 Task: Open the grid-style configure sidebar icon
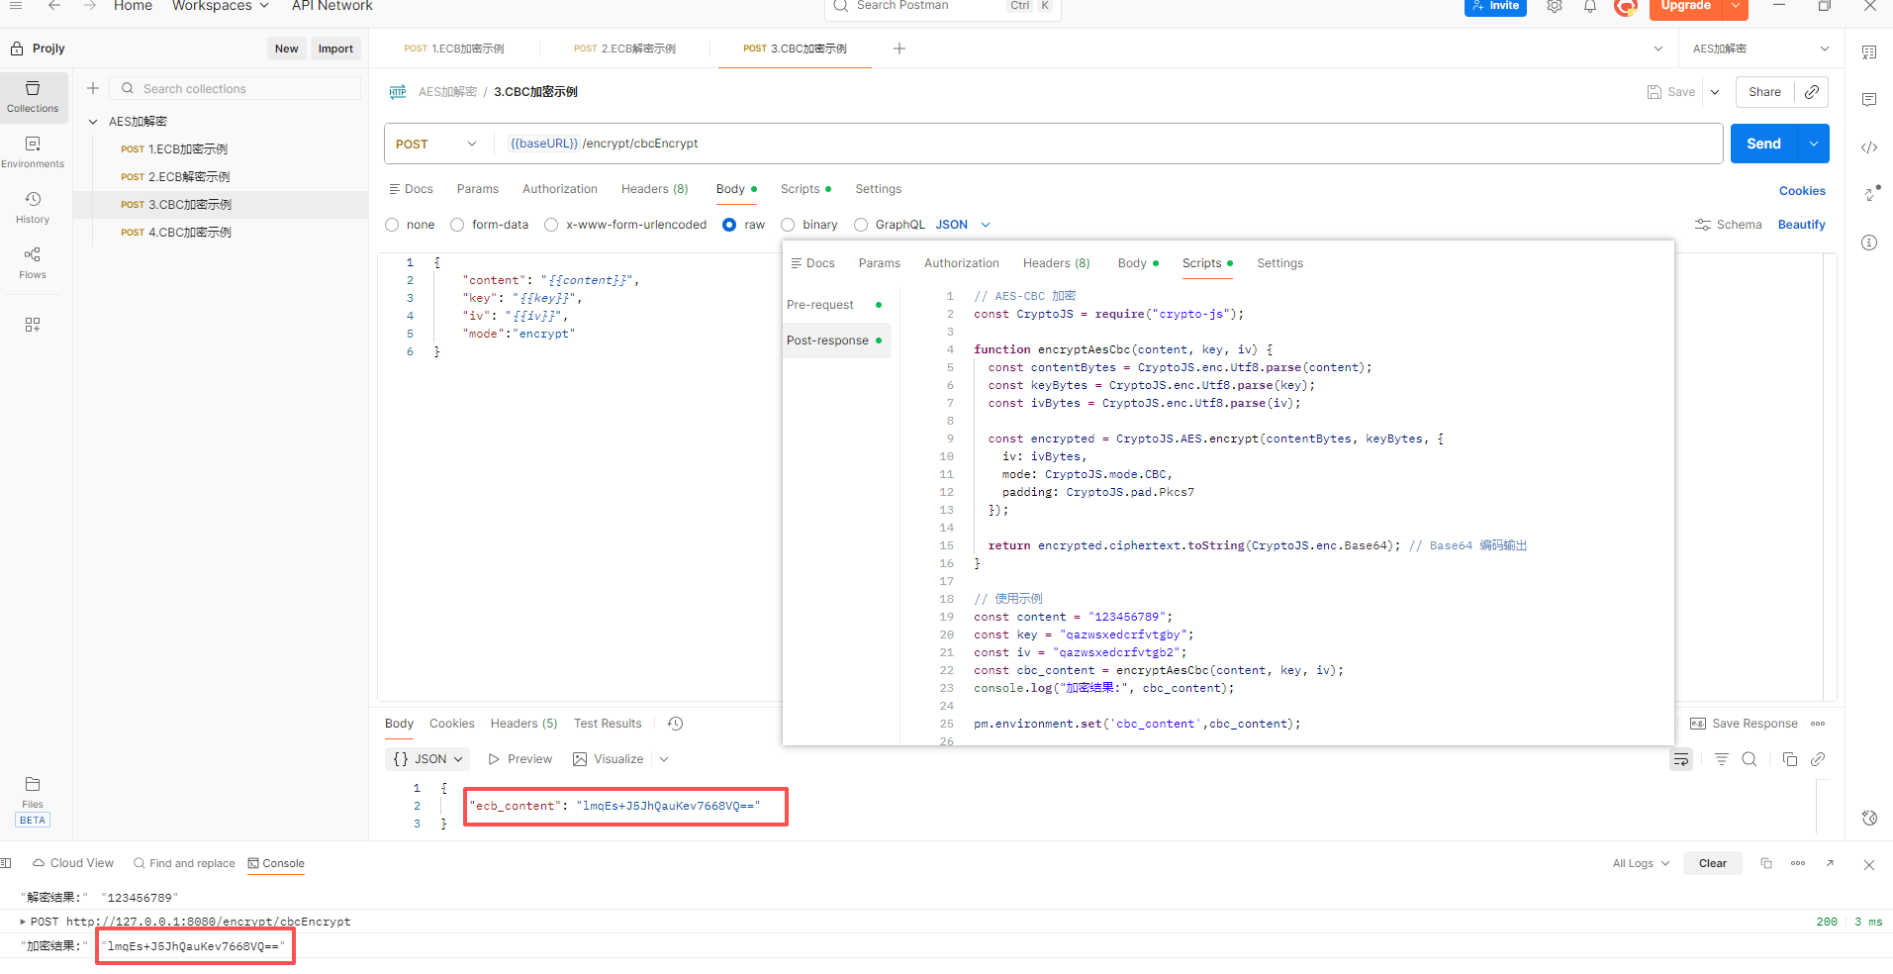click(33, 325)
